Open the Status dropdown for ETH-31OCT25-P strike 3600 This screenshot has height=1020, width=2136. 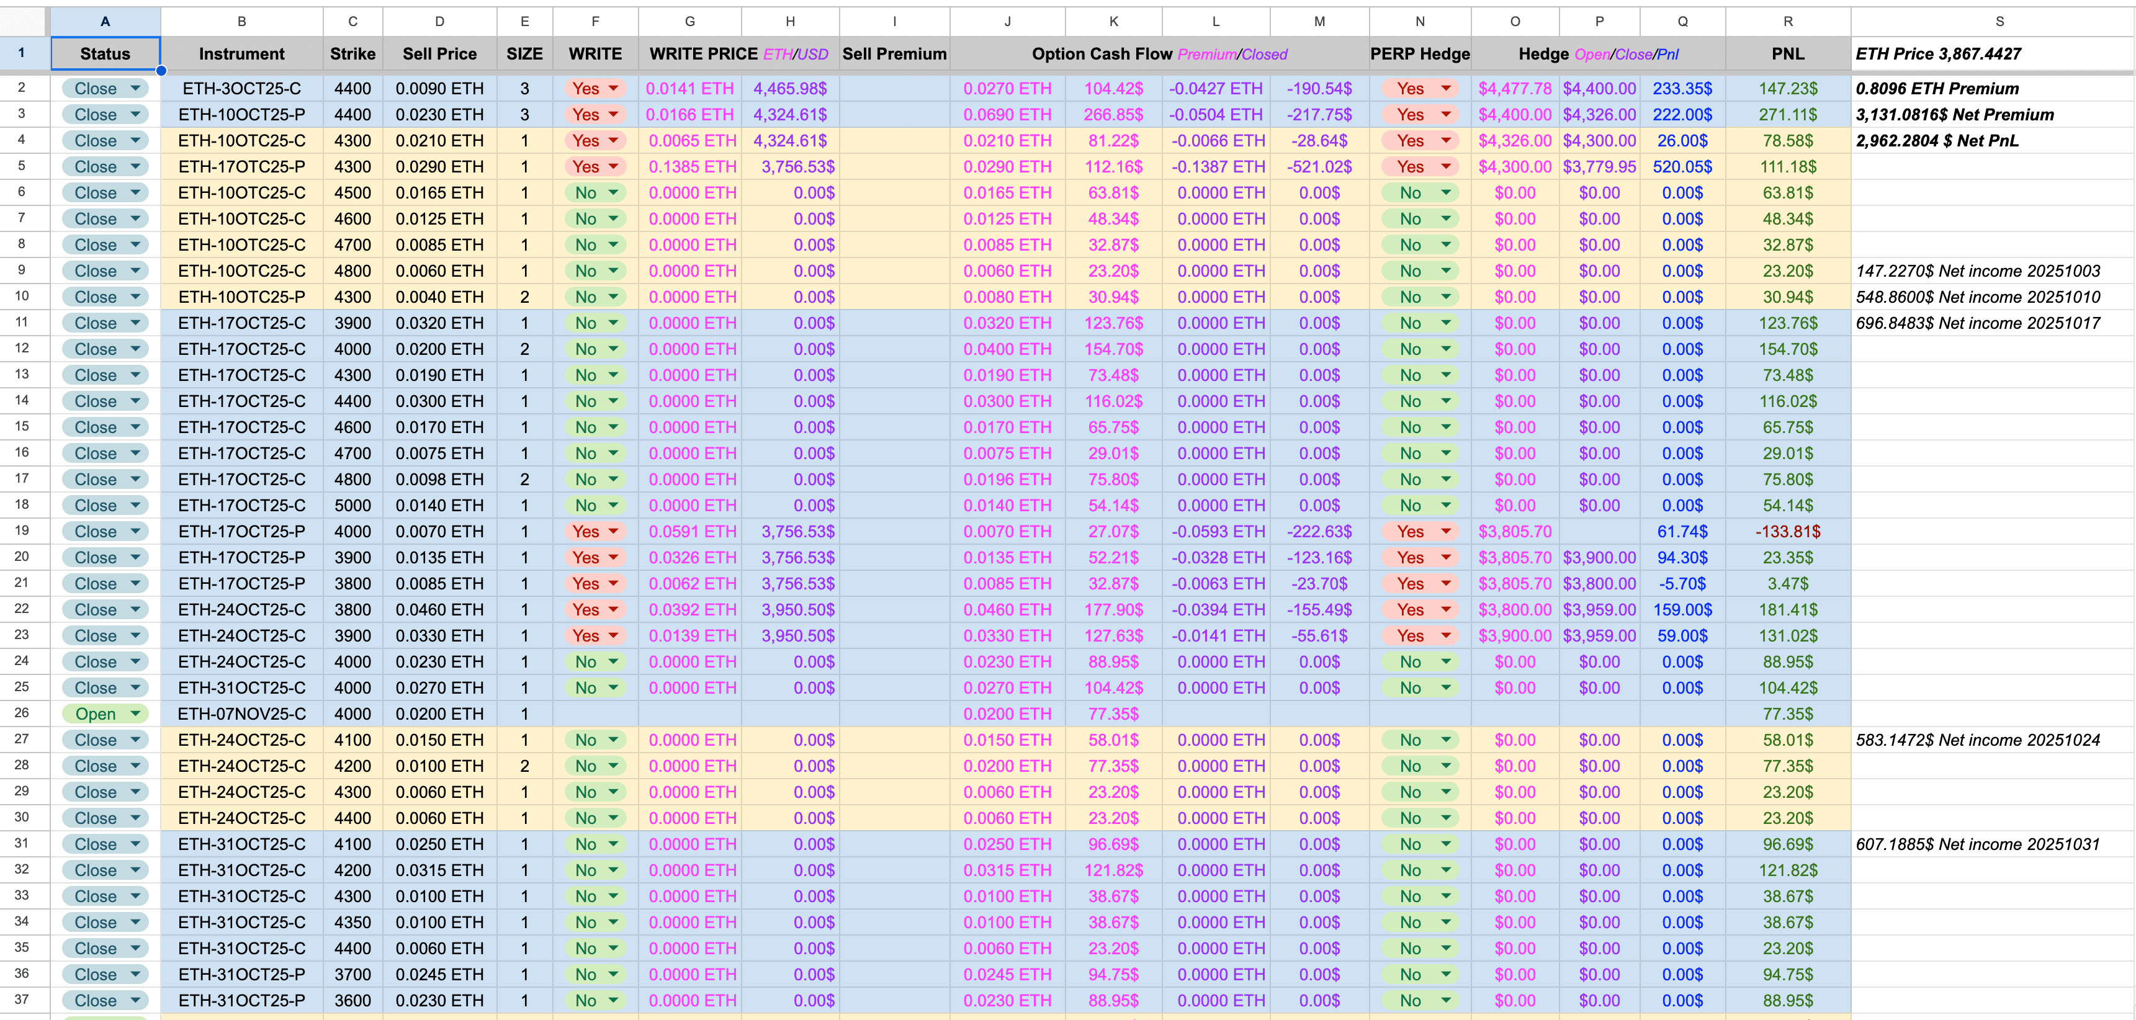click(104, 1000)
